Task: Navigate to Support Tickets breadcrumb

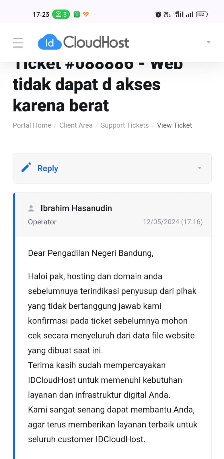Action: point(125,125)
